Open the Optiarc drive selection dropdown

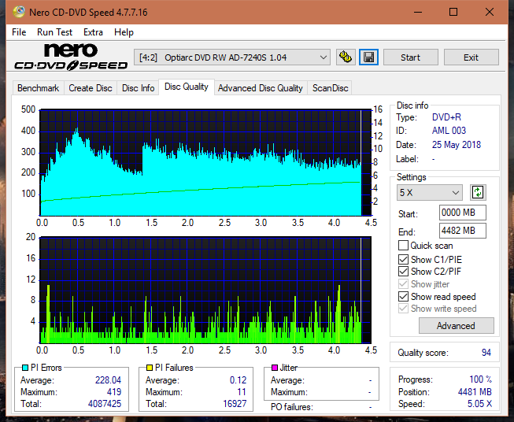click(x=232, y=57)
